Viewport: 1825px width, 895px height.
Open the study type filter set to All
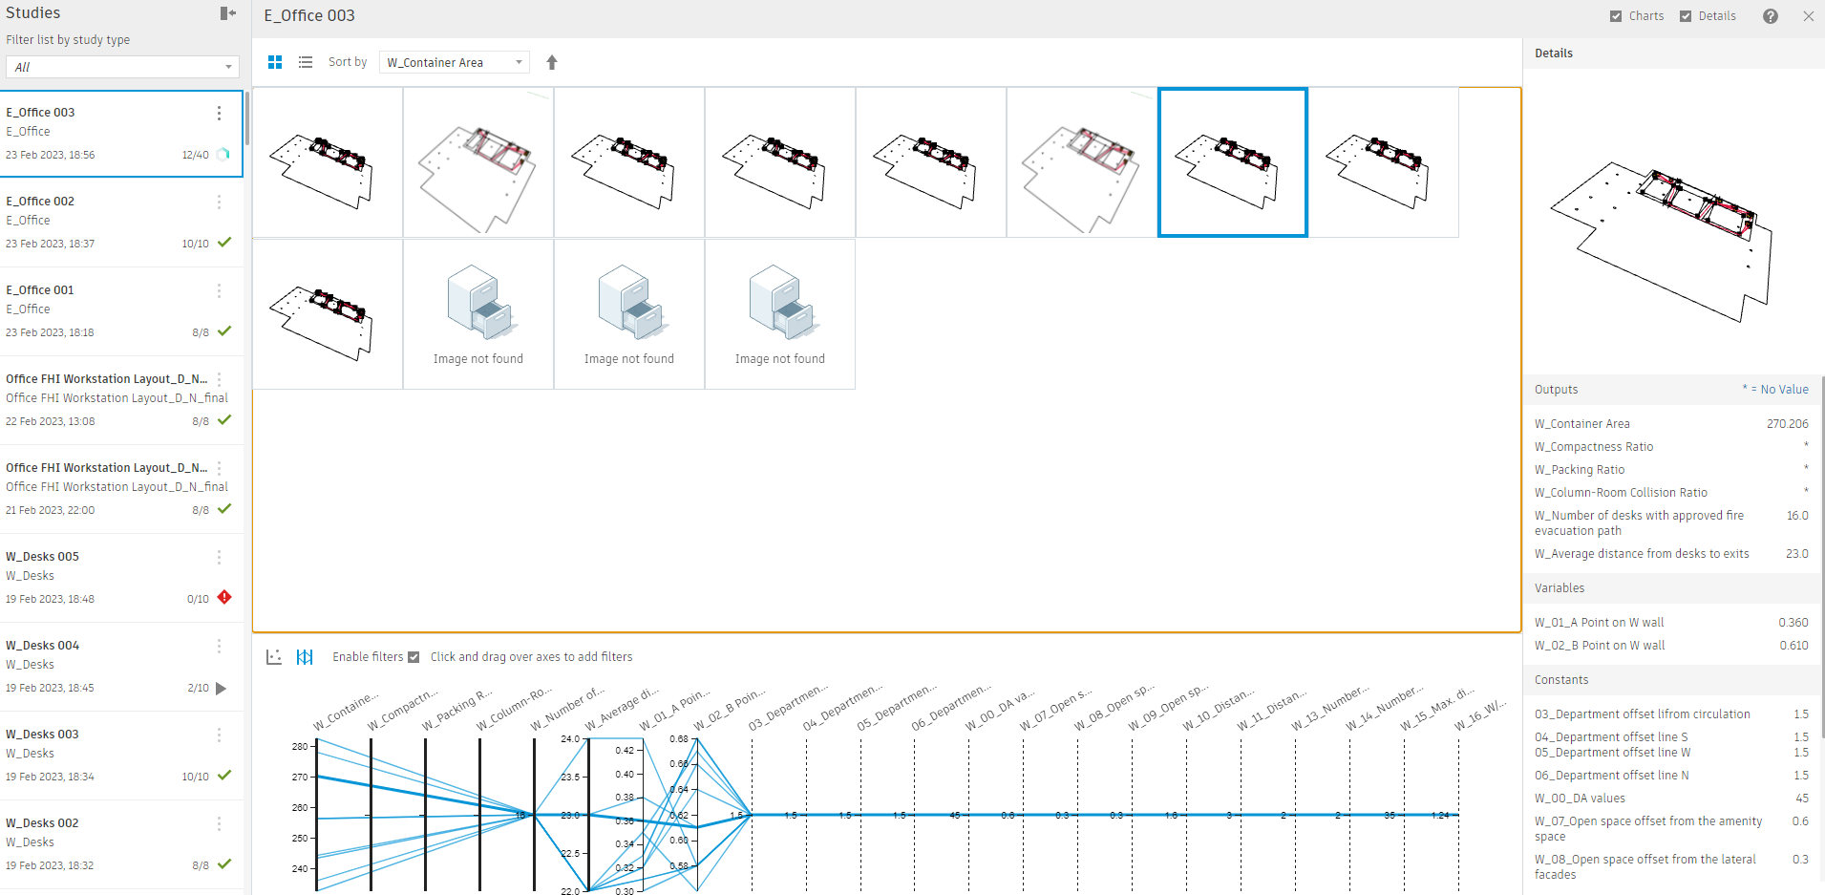(121, 67)
